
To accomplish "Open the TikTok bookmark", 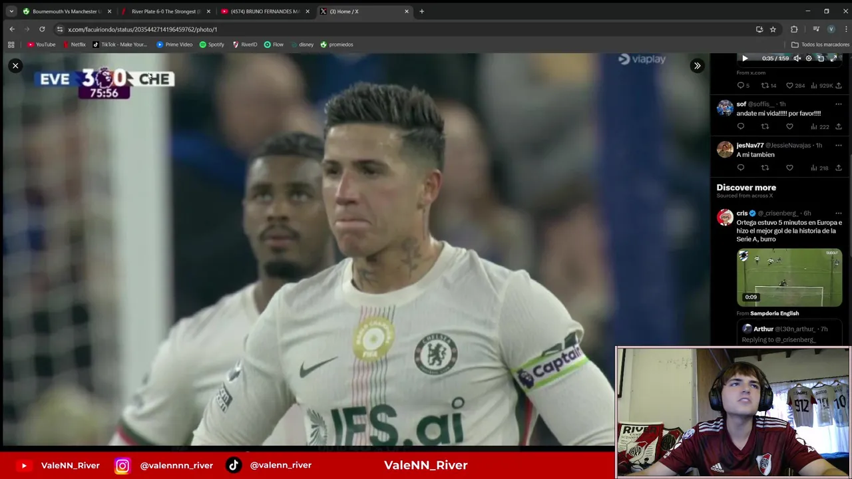I will [120, 45].
